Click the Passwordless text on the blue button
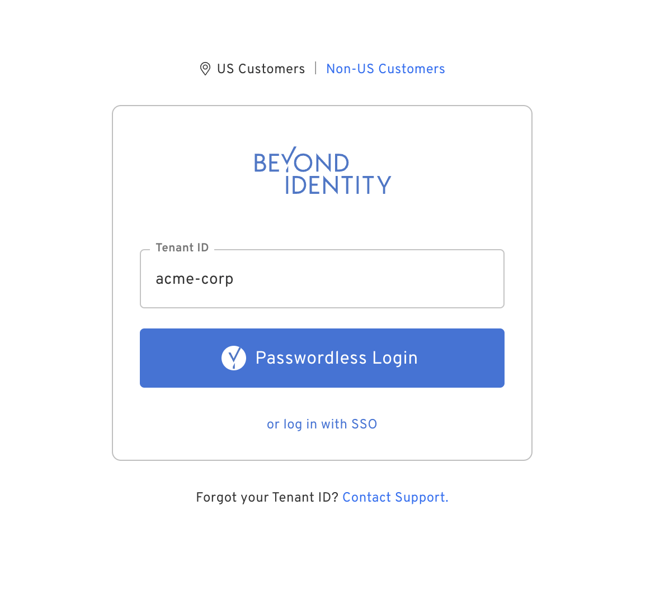The image size is (669, 591). 311,358
